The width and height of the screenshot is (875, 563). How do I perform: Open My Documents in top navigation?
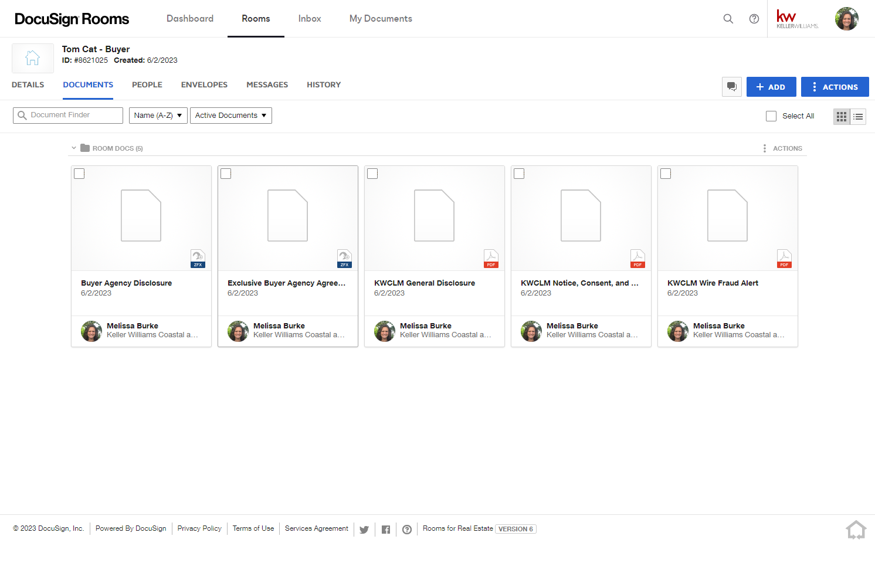[x=381, y=19]
